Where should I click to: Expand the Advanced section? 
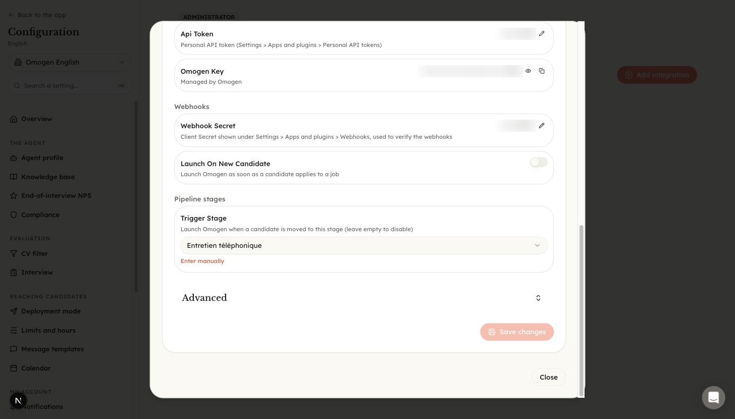[363, 298]
